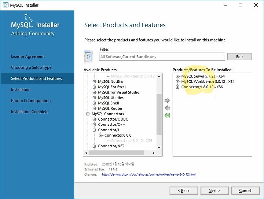Select greyed Connector/J 8.0.12 - X86 entry
This screenshot has height=199, width=264.
132,141
